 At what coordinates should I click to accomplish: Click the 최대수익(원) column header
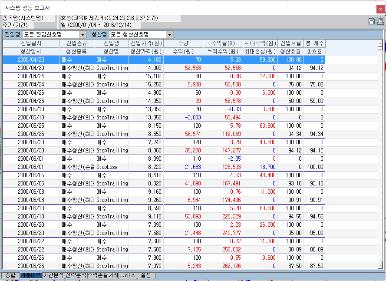[260, 43]
